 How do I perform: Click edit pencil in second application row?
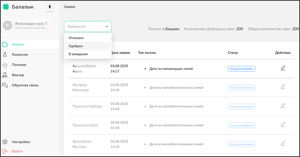283,87
